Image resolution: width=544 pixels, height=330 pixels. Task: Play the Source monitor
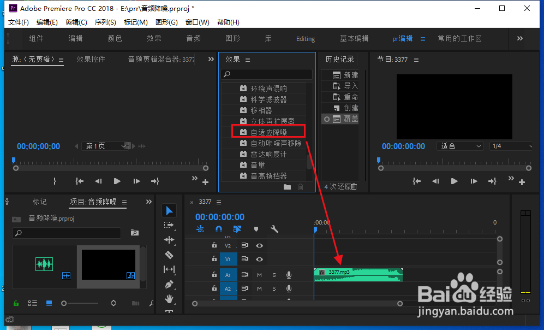(x=117, y=181)
